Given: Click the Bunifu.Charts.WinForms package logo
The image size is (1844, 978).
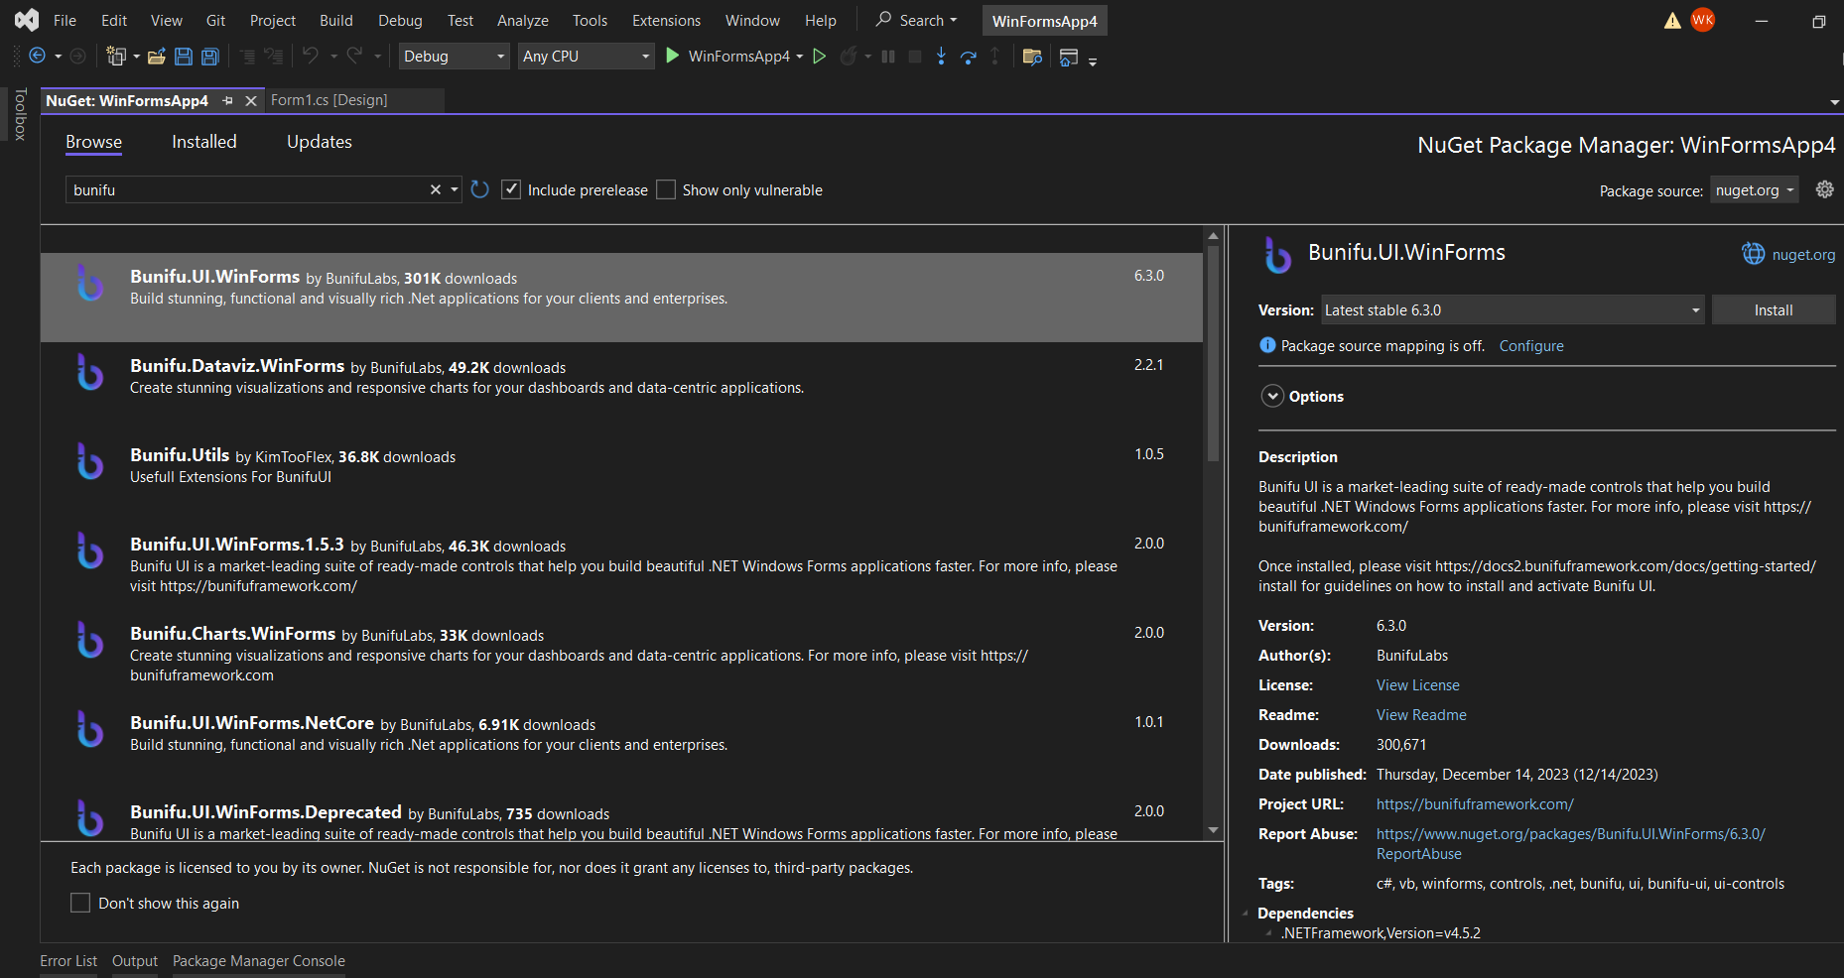Looking at the screenshot, I should pyautogui.click(x=90, y=640).
